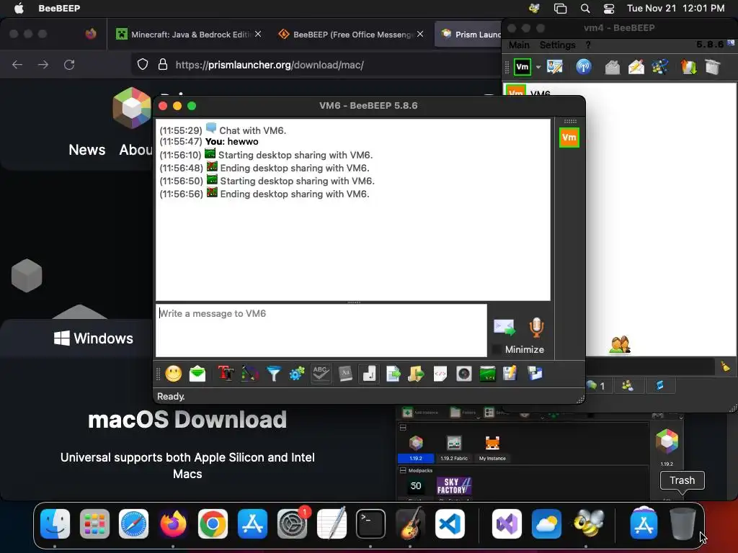Click the floppy disk with pencil save icon
Screen dimensions: 738x553
tap(510, 374)
